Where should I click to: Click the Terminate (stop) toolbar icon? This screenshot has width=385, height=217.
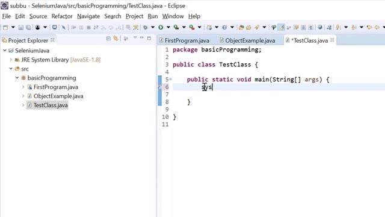[88, 27]
